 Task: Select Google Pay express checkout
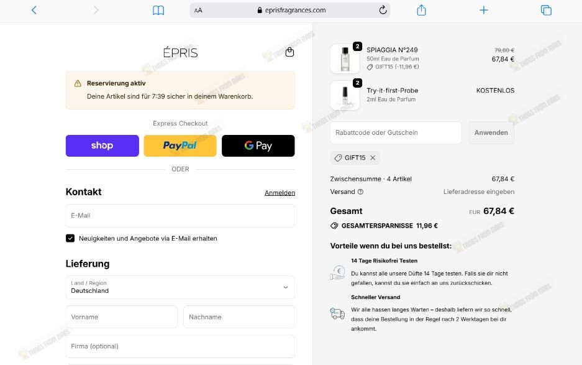pyautogui.click(x=258, y=146)
